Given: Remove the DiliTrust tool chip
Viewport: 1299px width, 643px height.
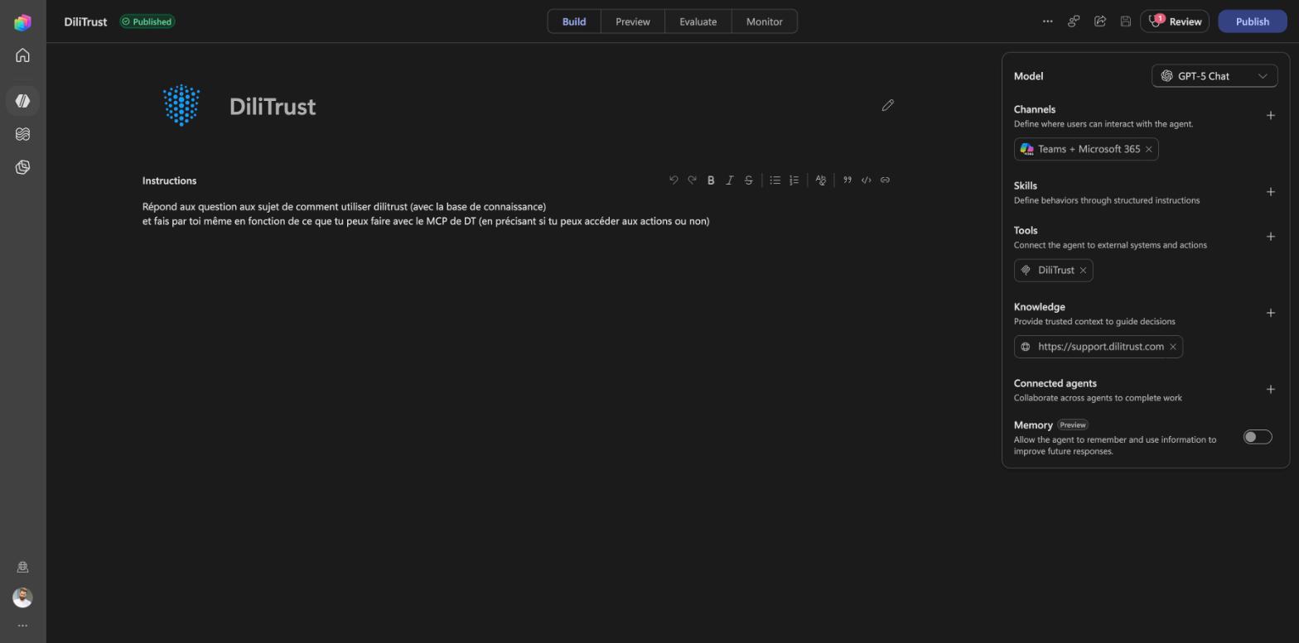Looking at the screenshot, I should [1083, 271].
